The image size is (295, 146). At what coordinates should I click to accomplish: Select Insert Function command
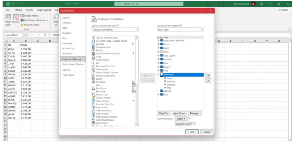104,111
